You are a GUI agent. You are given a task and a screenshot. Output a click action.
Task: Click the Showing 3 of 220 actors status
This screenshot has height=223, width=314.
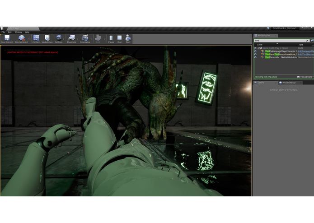click(266, 77)
